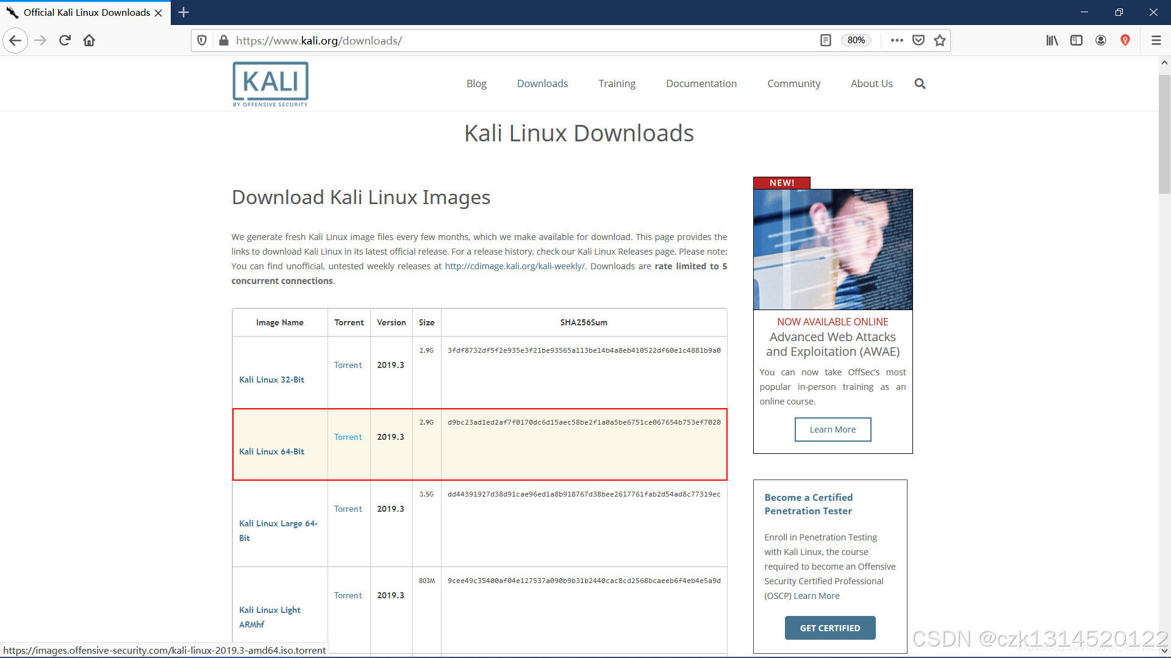Open the Kali site search magnifier
1171x658 pixels.
[920, 83]
